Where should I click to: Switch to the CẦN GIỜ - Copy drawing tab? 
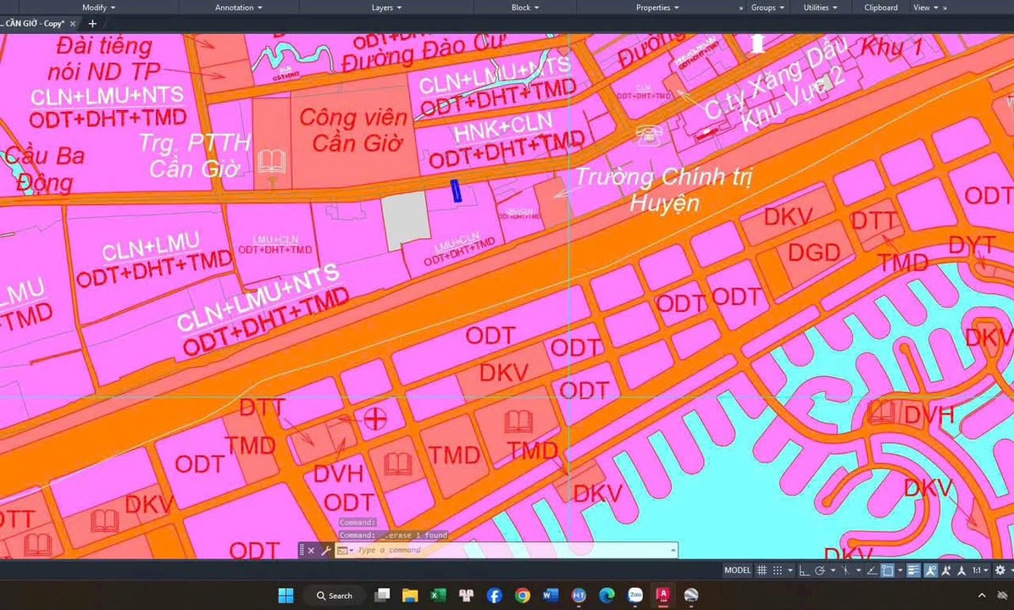tap(34, 24)
